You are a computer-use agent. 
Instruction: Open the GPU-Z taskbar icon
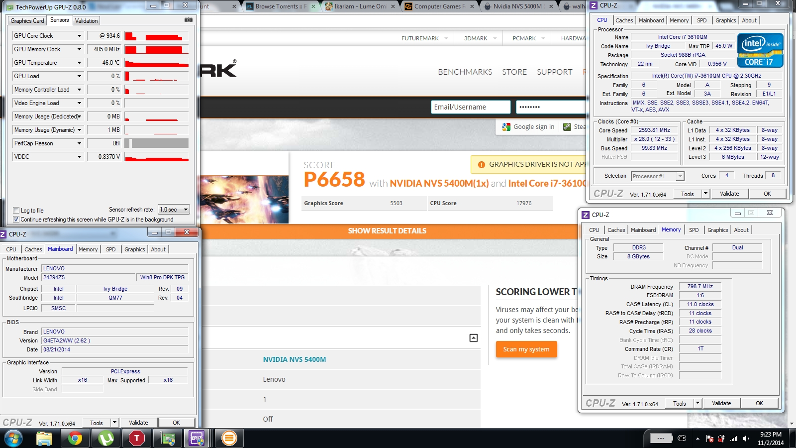pyautogui.click(x=168, y=439)
